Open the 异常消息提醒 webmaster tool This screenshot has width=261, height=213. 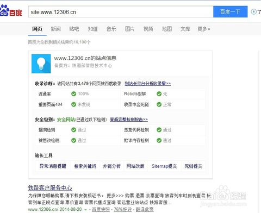[x=53, y=166]
